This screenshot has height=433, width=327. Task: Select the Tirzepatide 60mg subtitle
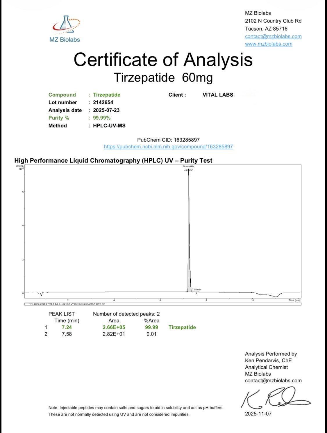(x=163, y=78)
